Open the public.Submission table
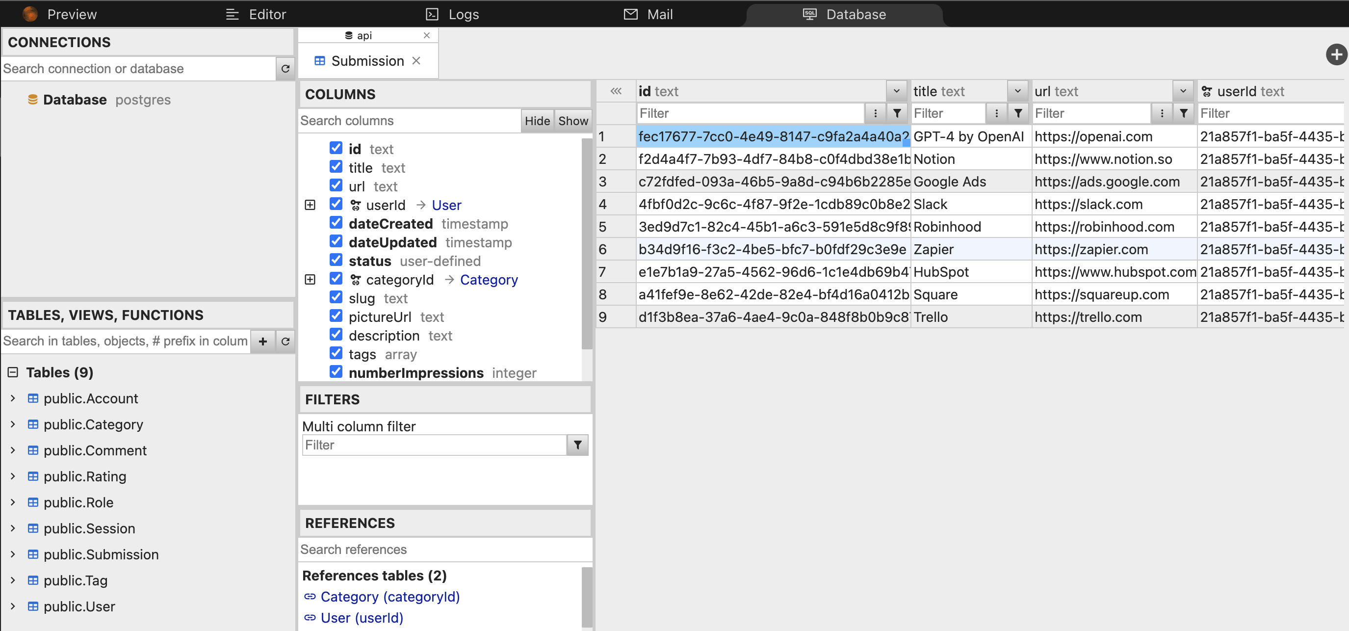 pos(101,554)
